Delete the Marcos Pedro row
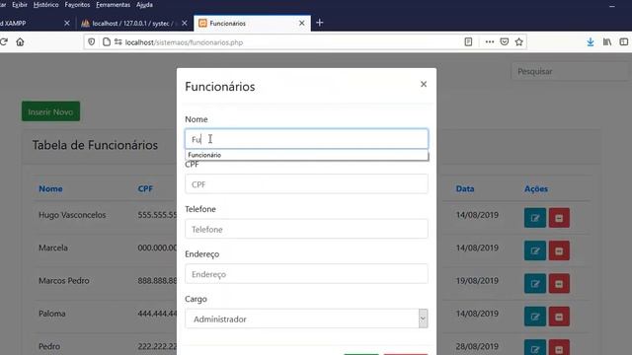This screenshot has width=632, height=355. tap(559, 283)
